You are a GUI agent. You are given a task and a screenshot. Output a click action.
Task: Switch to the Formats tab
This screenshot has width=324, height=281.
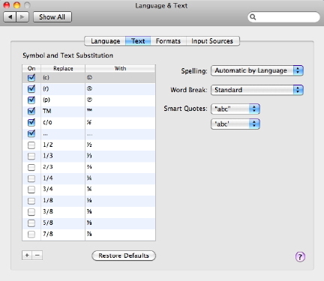(168, 41)
